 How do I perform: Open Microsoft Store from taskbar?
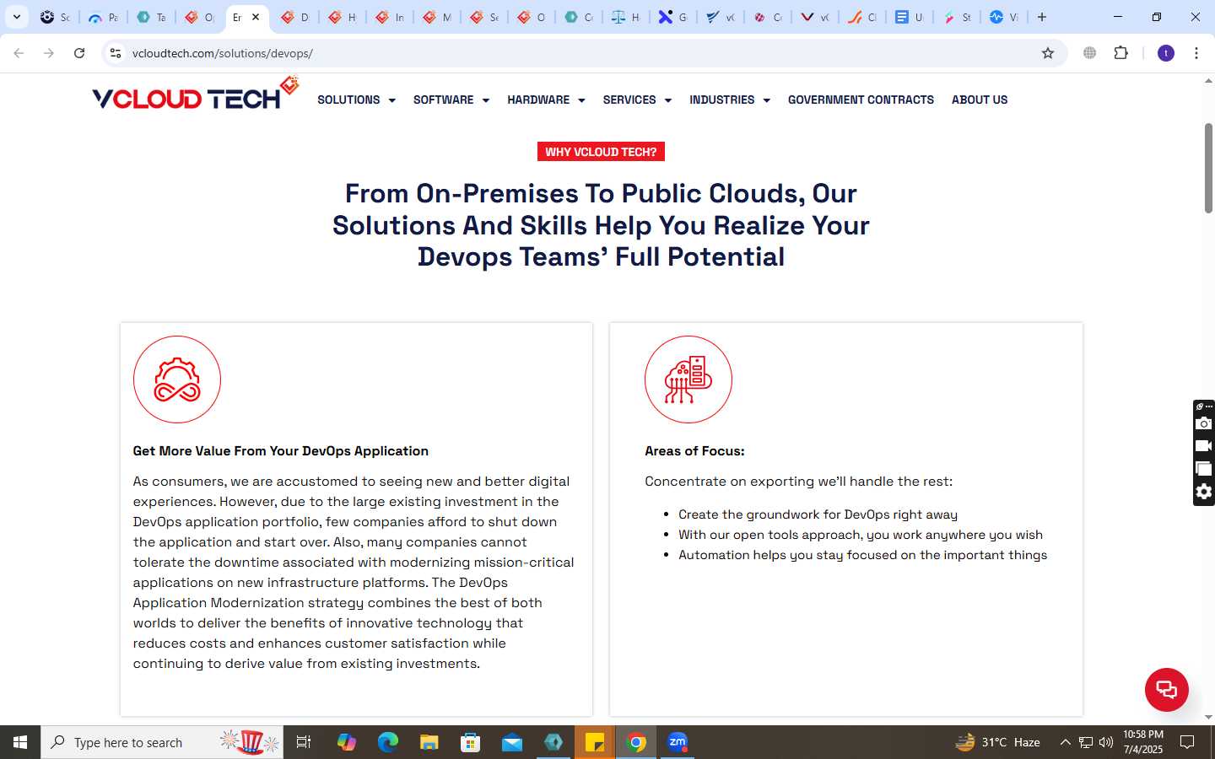(x=470, y=742)
